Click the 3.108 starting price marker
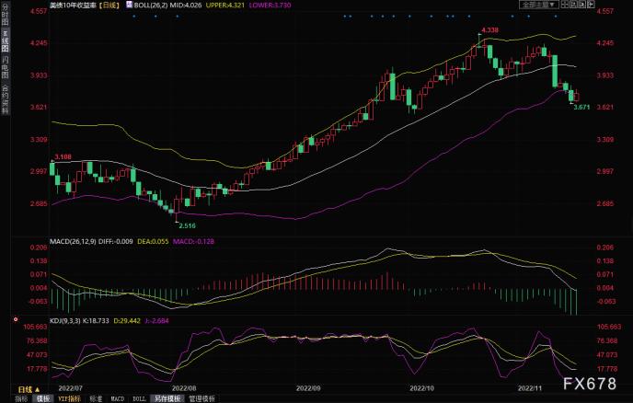Screen dimensions: 633x403 pos(63,156)
